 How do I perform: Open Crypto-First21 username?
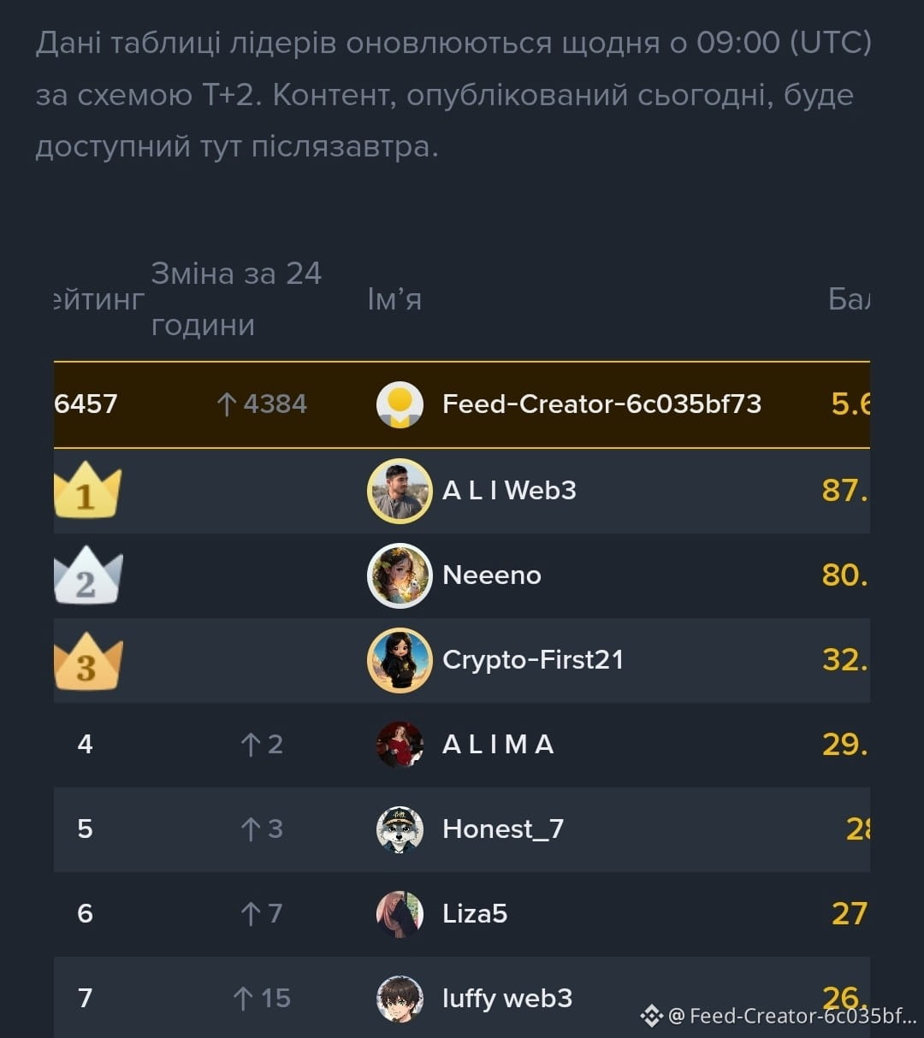(533, 660)
